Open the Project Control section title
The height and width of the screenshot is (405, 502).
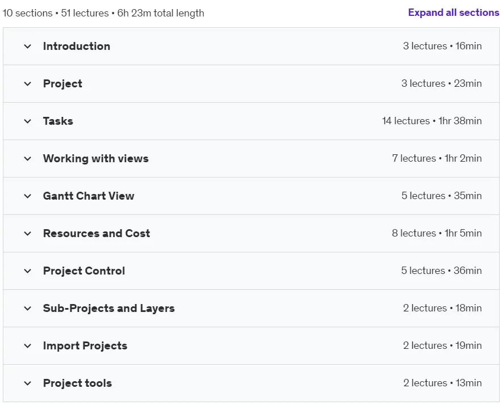(x=84, y=271)
